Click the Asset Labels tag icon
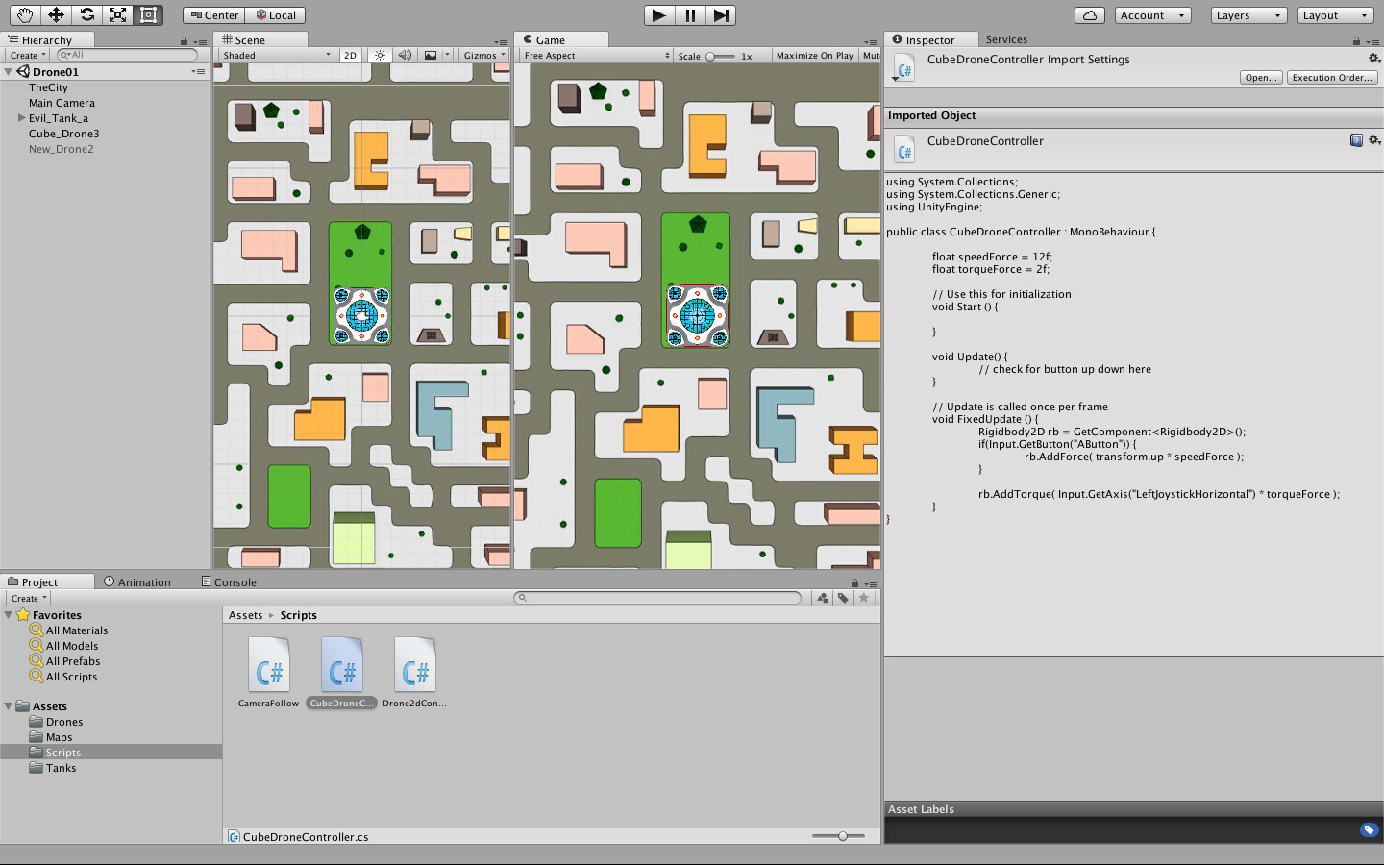Viewport: 1384px width, 865px height. point(1369,829)
